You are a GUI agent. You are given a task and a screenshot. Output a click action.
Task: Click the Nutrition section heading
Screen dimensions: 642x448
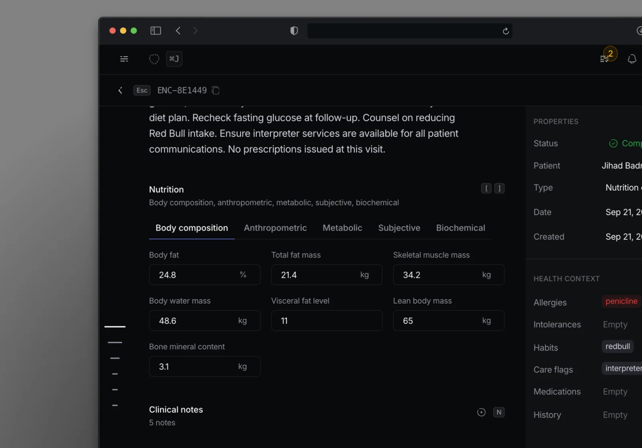point(167,189)
